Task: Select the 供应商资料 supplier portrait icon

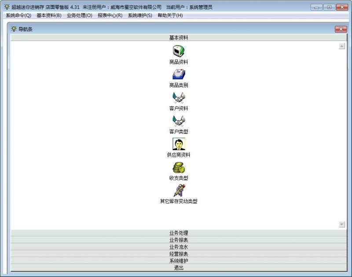Action: pyautogui.click(x=179, y=144)
